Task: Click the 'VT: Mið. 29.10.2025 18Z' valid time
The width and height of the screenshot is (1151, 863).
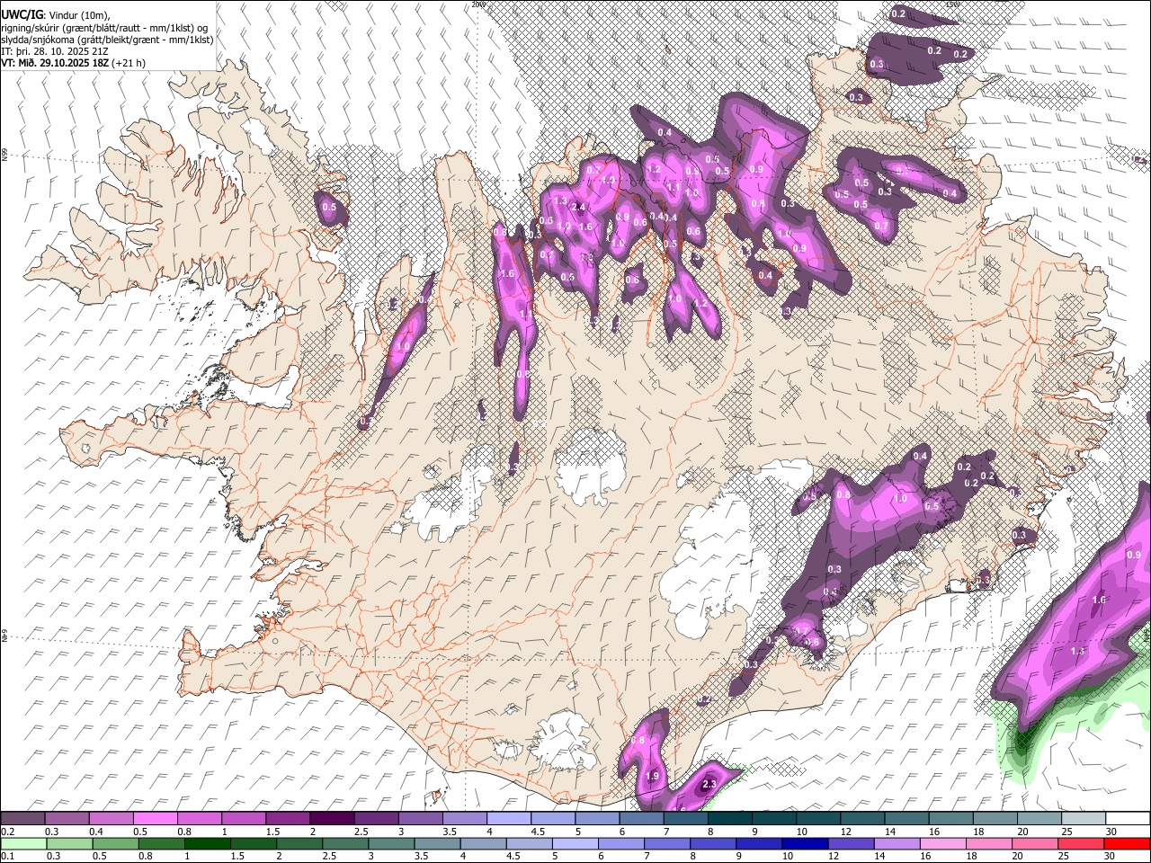Action: click(x=54, y=63)
